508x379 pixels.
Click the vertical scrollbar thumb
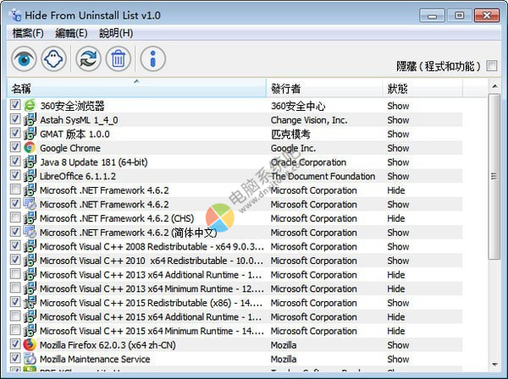(494, 177)
